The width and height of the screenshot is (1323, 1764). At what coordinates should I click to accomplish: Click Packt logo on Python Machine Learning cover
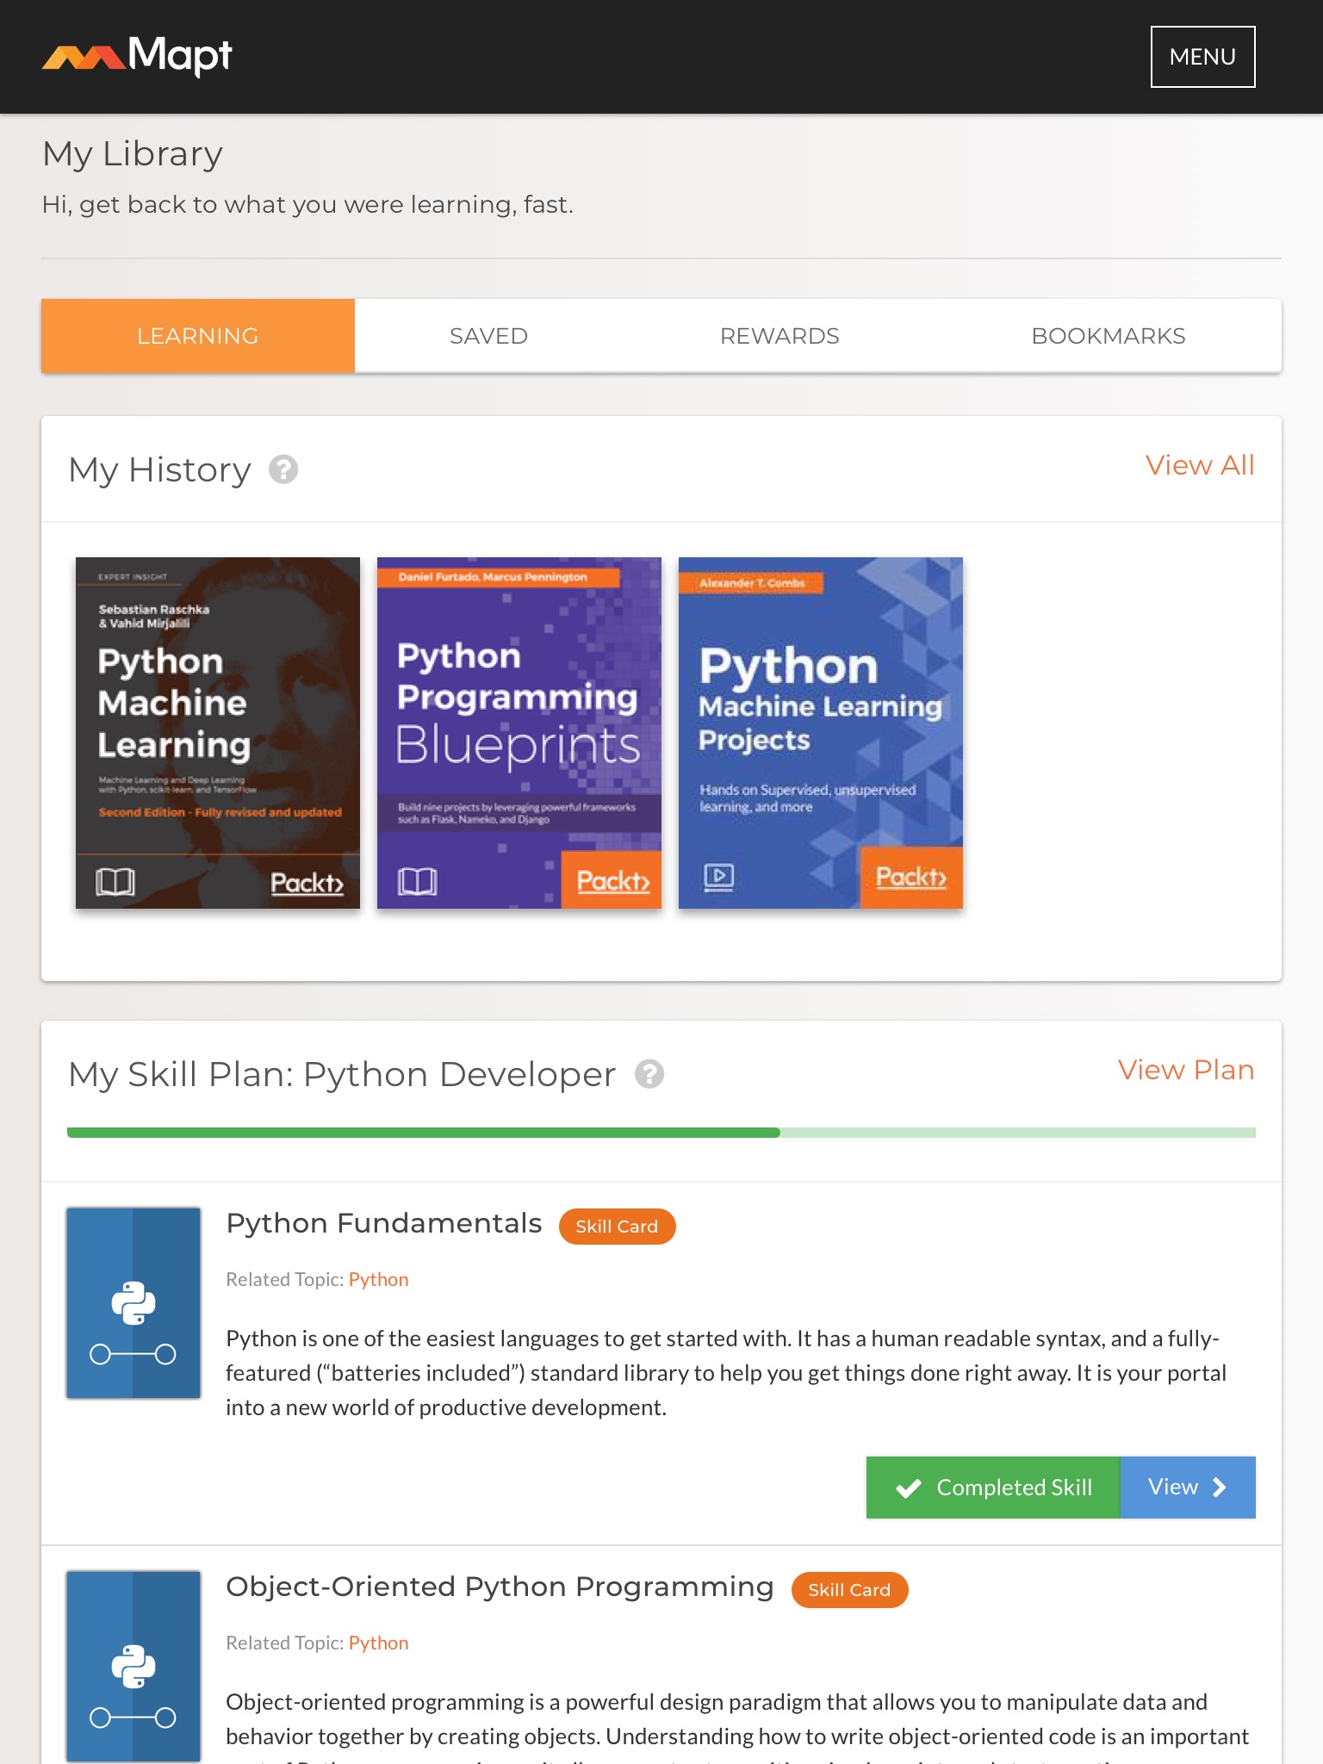point(307,883)
